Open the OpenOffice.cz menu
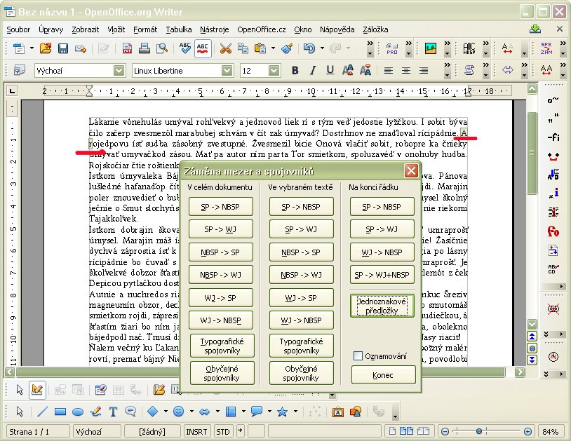The height and width of the screenshot is (441, 571). (x=261, y=29)
